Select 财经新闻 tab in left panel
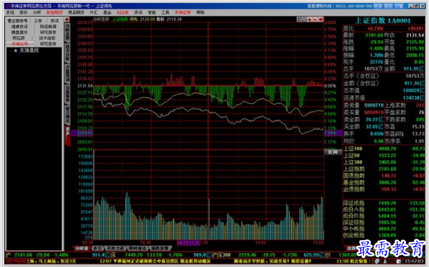 click(x=48, y=26)
